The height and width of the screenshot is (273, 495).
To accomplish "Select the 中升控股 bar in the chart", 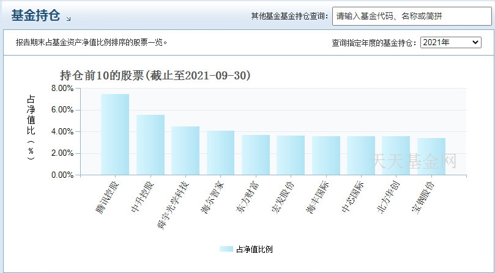I will click(x=151, y=145).
